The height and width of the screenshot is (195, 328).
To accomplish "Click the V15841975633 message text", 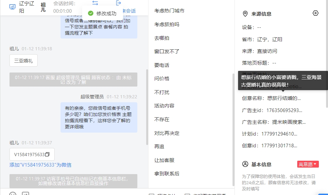I will [x=29, y=154].
